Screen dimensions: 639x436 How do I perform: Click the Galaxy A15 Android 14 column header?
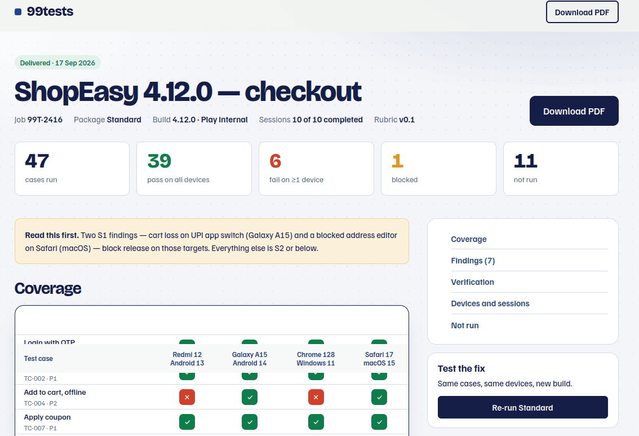coord(250,359)
